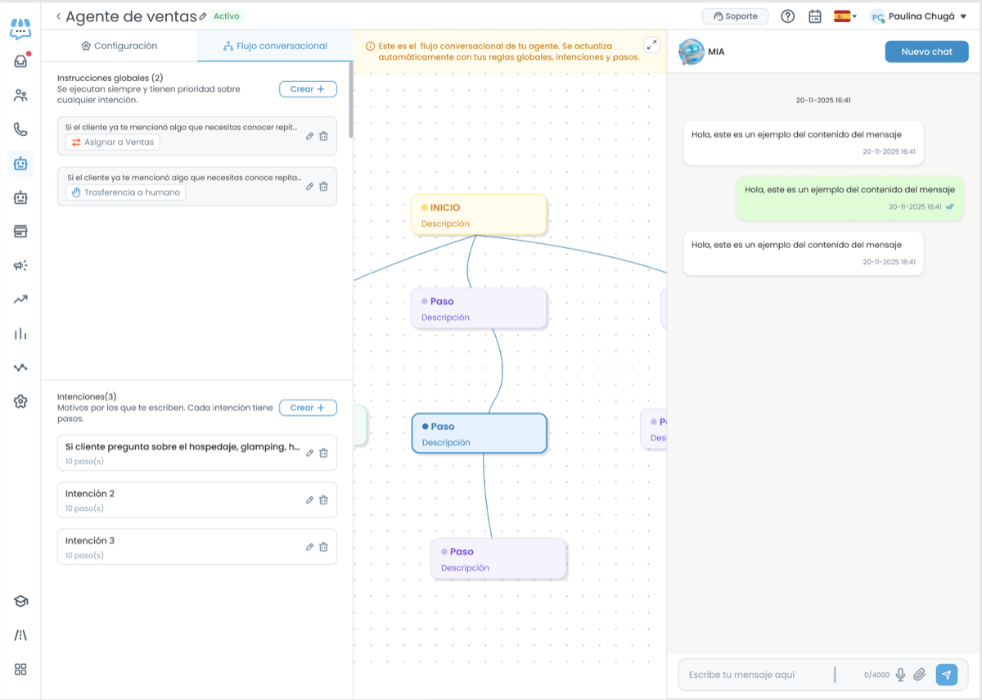
Task: Select the highlighted blue Paso node
Action: [x=479, y=433]
